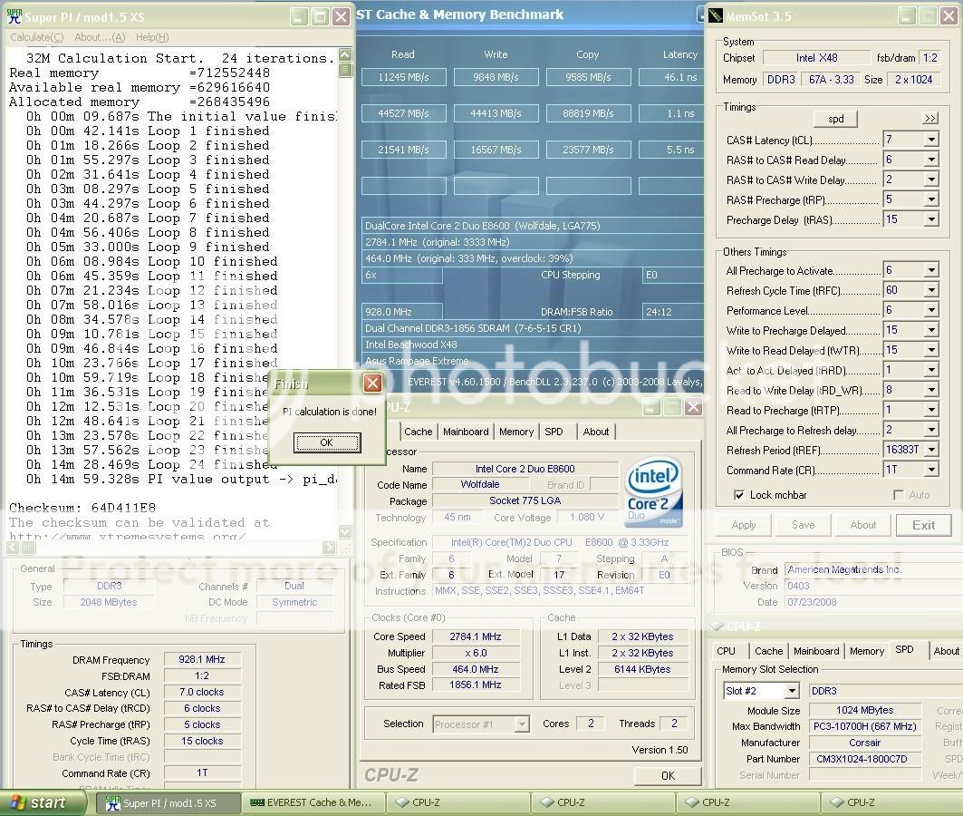
Task: Open the Mainboard tab in the Memory Slot CPU-Z window
Action: pos(816,651)
